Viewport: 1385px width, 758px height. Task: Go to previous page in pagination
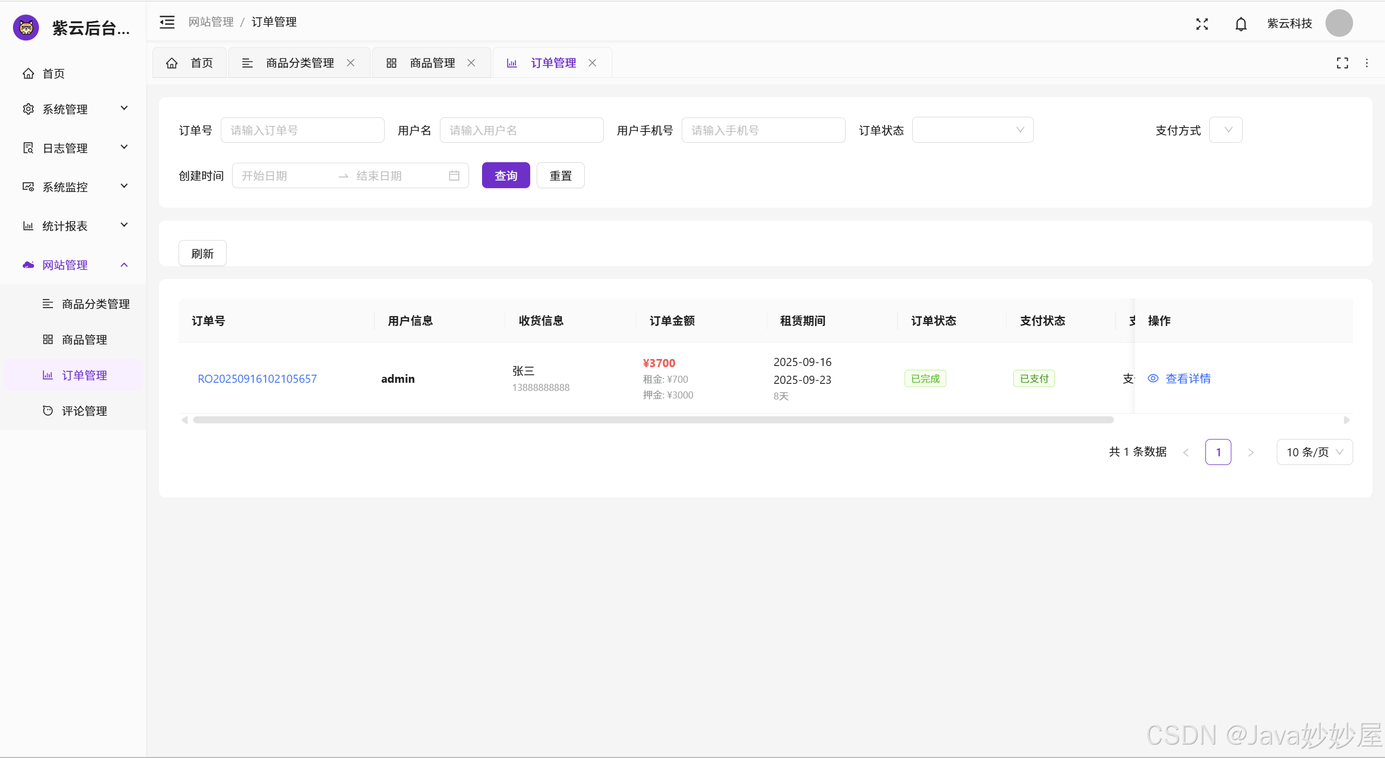[1186, 452]
